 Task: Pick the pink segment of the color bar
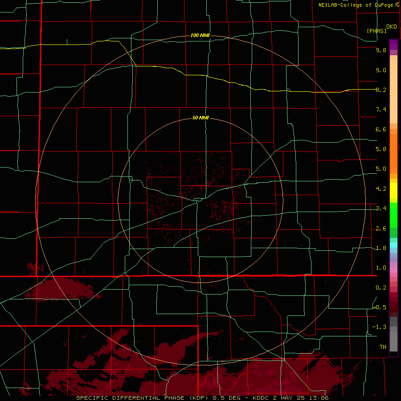click(393, 270)
